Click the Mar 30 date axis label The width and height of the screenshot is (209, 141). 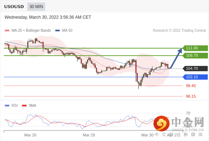147,135
